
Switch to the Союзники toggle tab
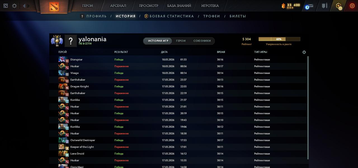pos(202,41)
